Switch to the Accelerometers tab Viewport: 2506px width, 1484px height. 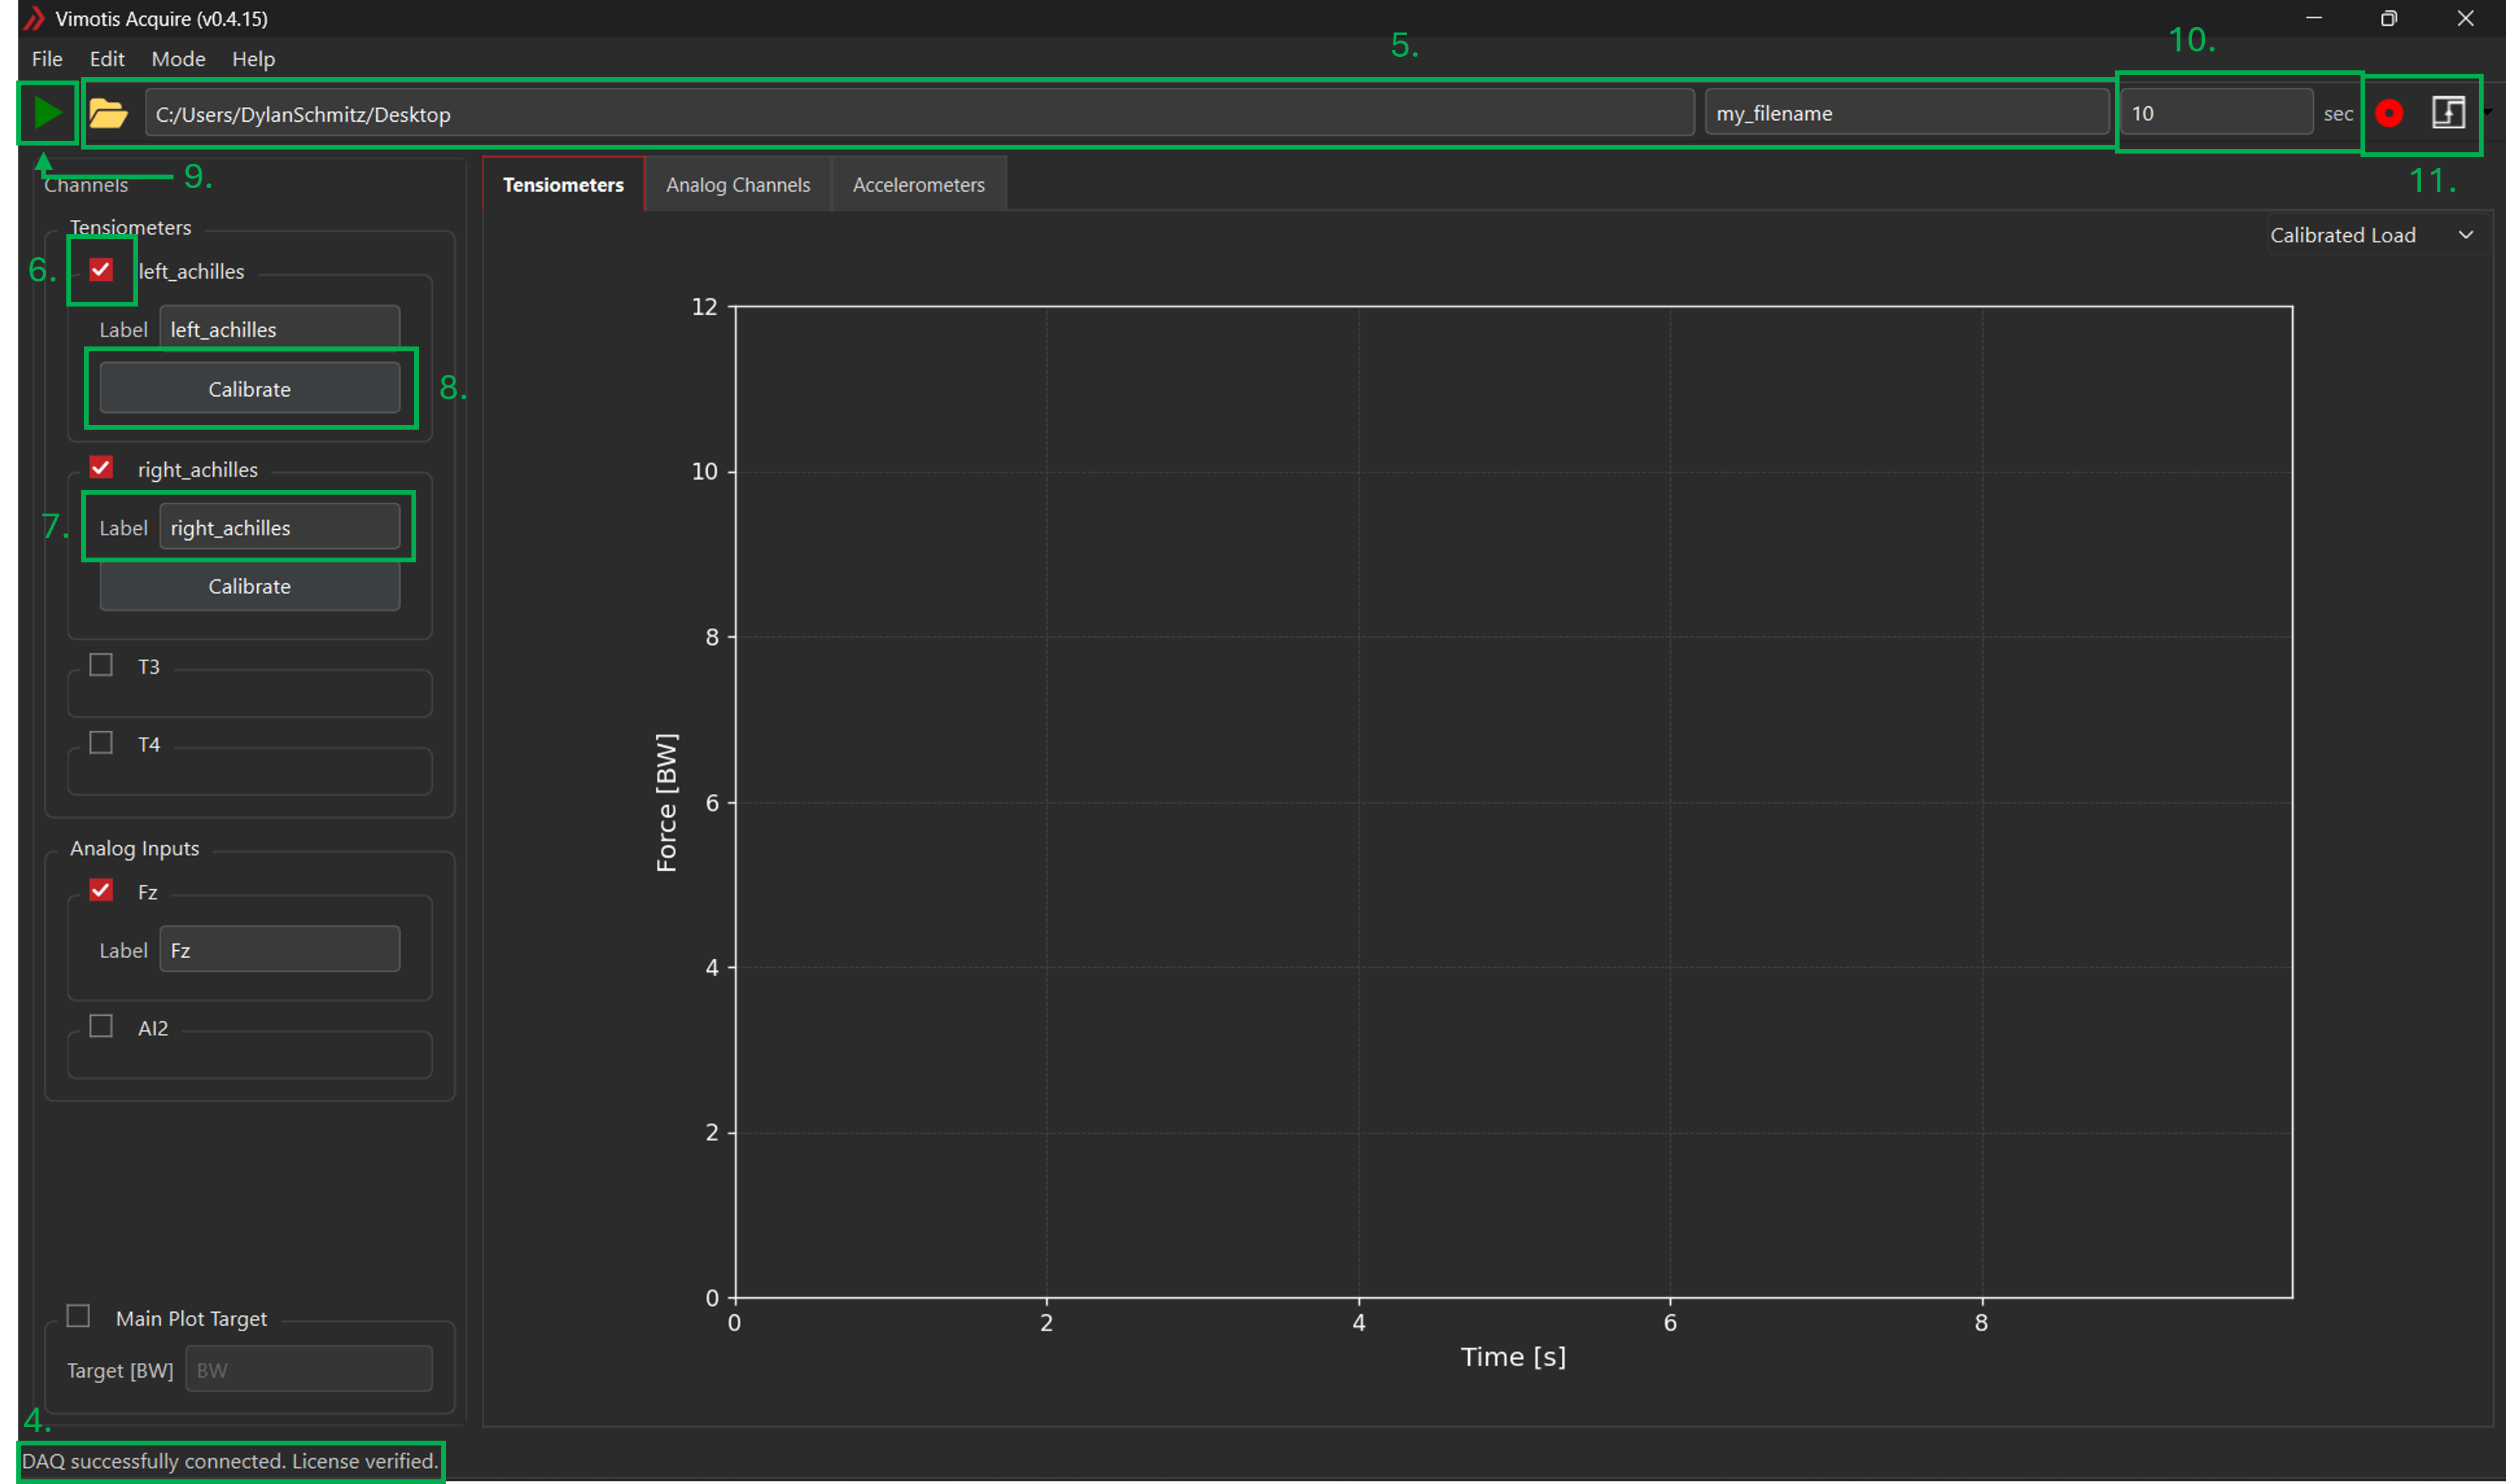pyautogui.click(x=918, y=185)
